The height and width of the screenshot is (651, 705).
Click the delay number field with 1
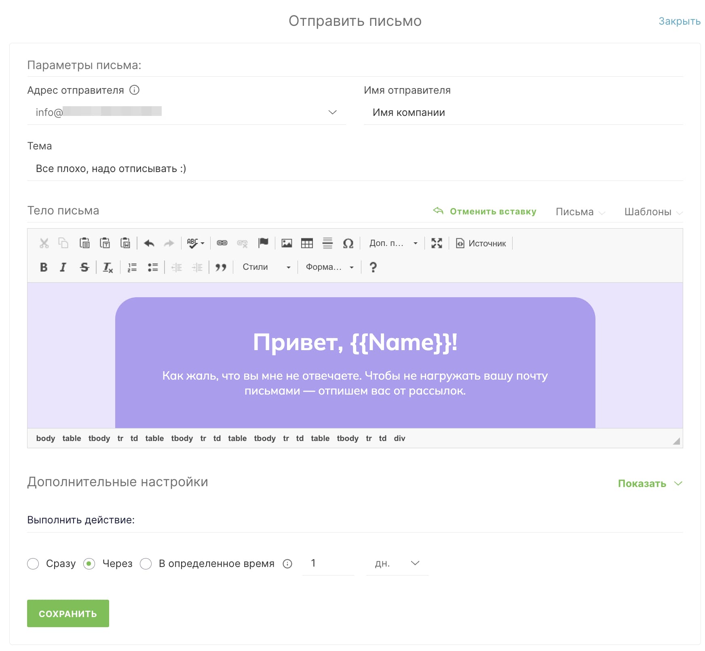(328, 563)
